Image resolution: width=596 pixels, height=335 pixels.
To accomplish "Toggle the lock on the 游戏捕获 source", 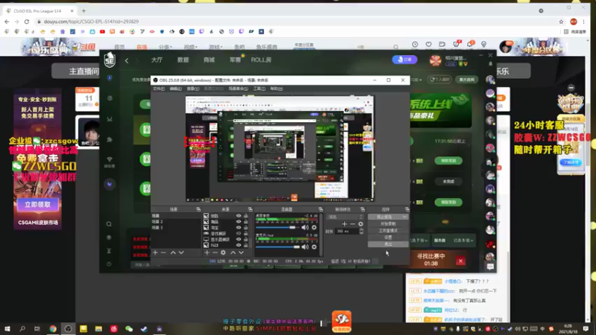I will [246, 234].
